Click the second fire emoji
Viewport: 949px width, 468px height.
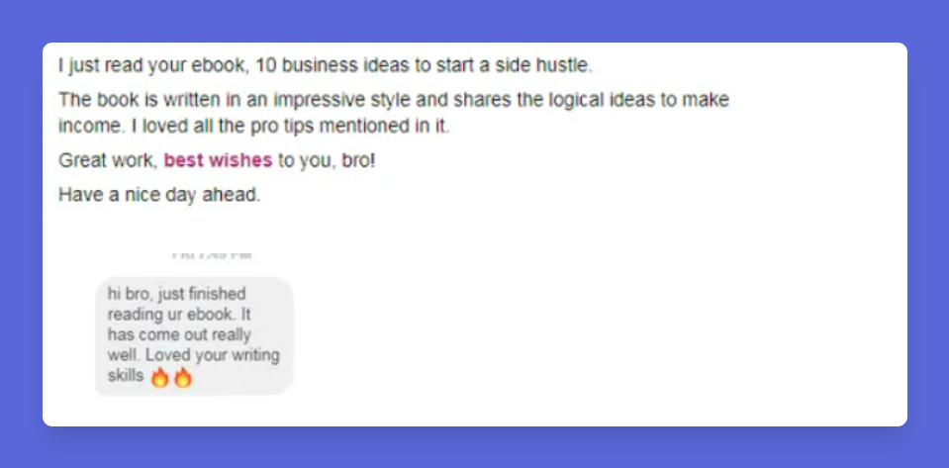(183, 377)
